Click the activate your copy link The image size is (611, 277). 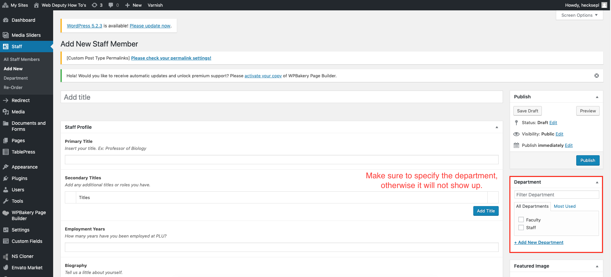click(263, 76)
